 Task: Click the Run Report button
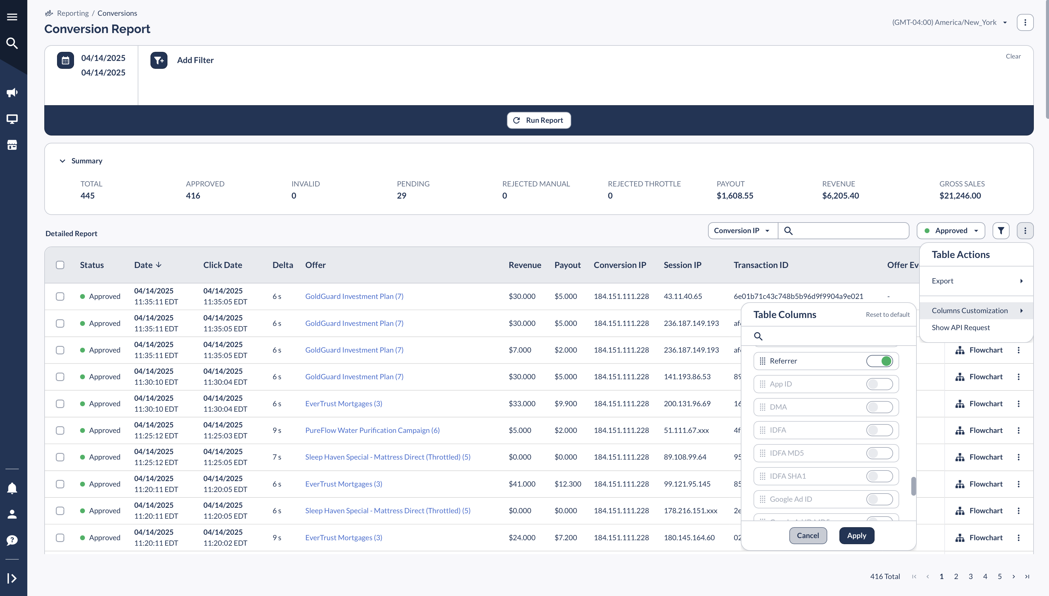[539, 120]
